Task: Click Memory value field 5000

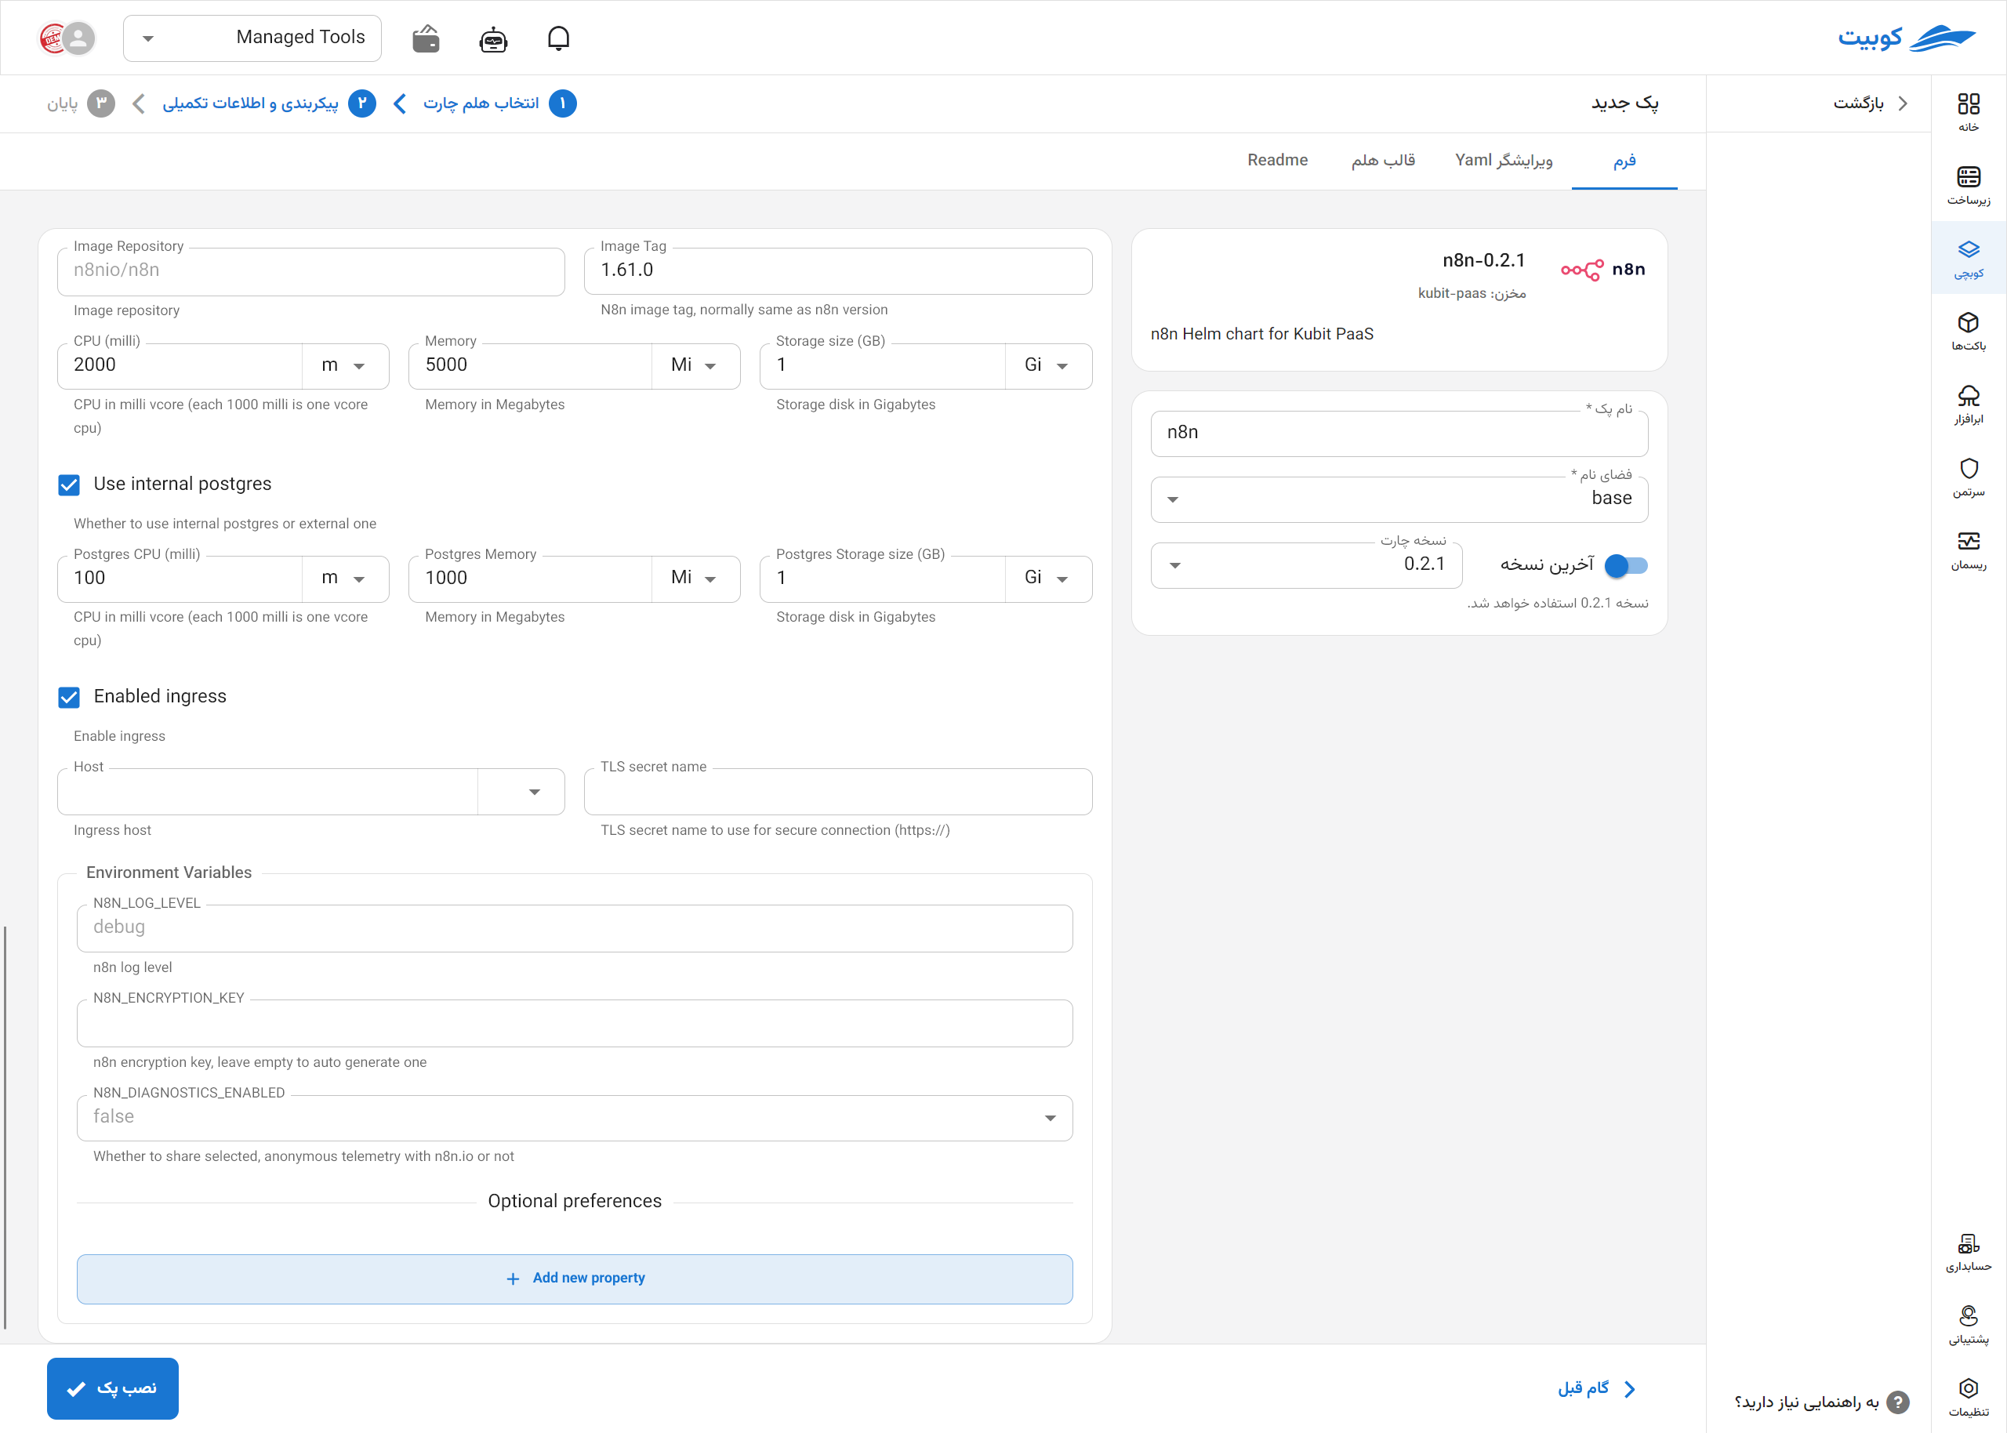Action: coord(530,365)
